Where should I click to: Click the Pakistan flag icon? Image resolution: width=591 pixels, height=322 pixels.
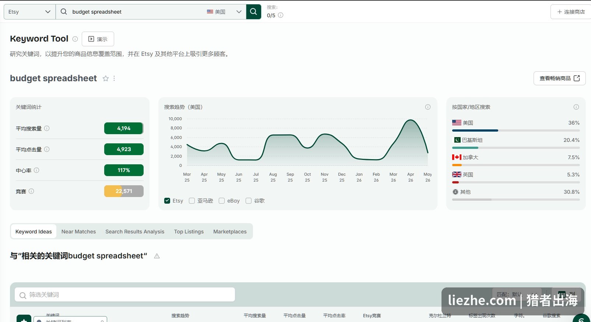click(x=457, y=140)
